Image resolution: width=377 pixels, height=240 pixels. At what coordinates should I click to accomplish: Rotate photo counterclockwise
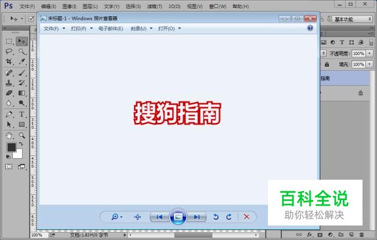tap(216, 217)
